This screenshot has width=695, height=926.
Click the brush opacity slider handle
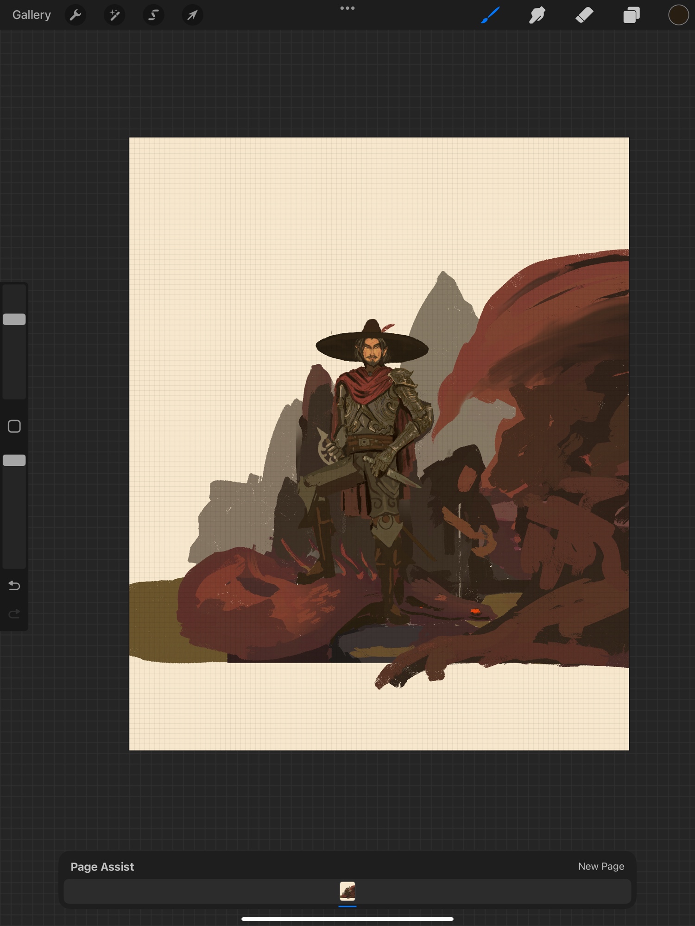14,460
